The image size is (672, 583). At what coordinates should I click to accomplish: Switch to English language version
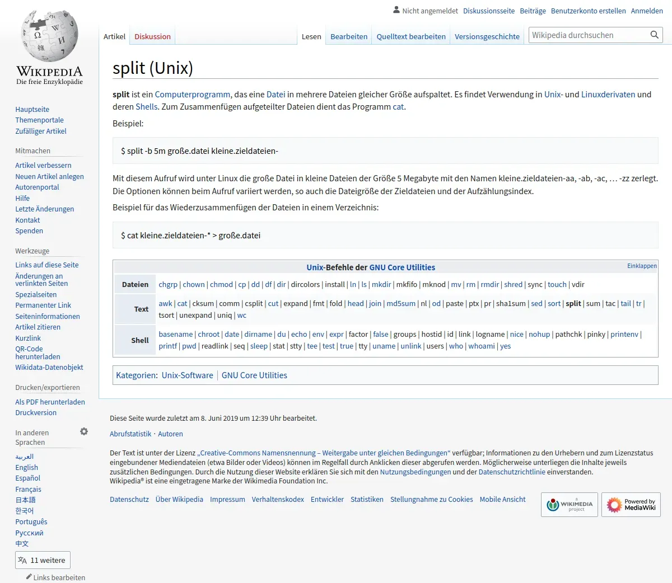26,467
